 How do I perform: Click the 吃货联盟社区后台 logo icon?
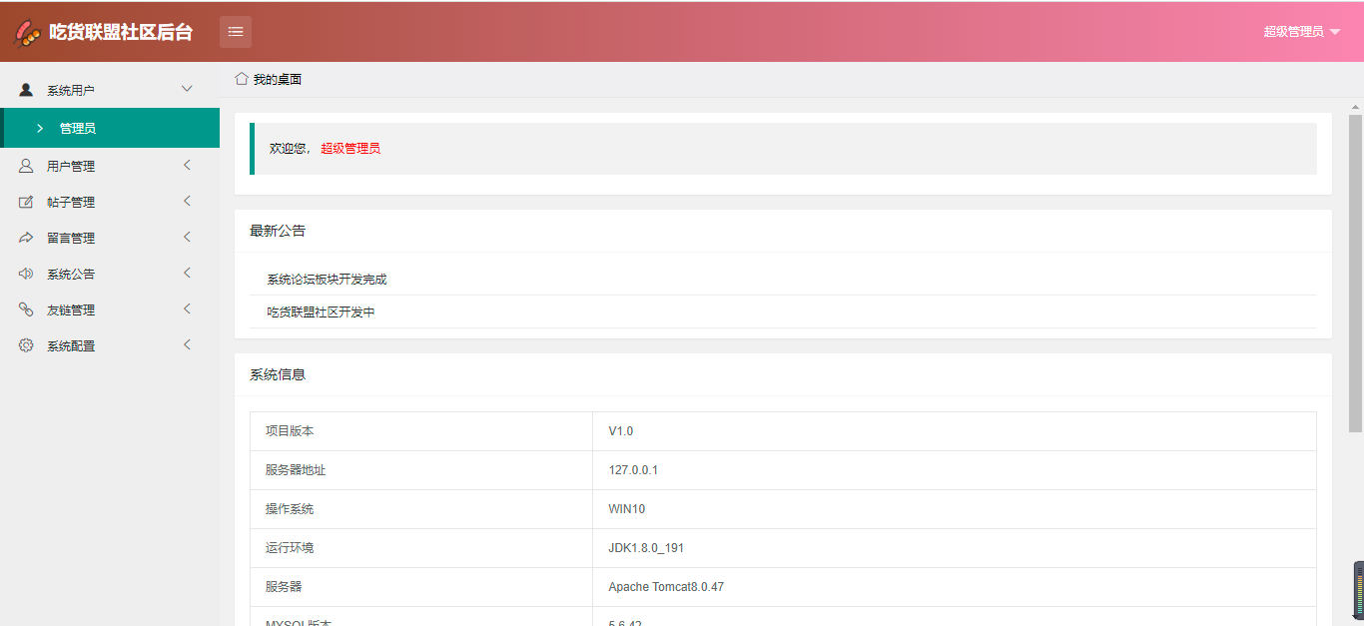27,32
